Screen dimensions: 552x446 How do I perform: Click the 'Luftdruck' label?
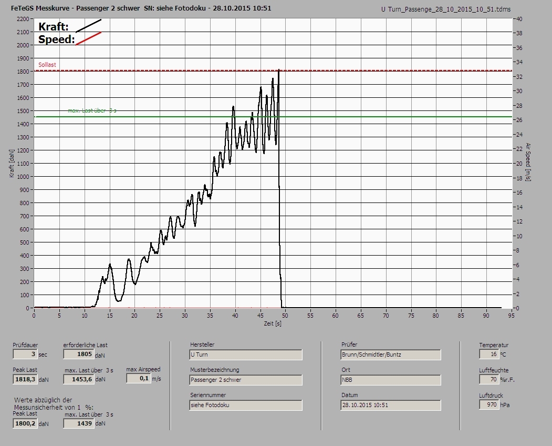[491, 396]
